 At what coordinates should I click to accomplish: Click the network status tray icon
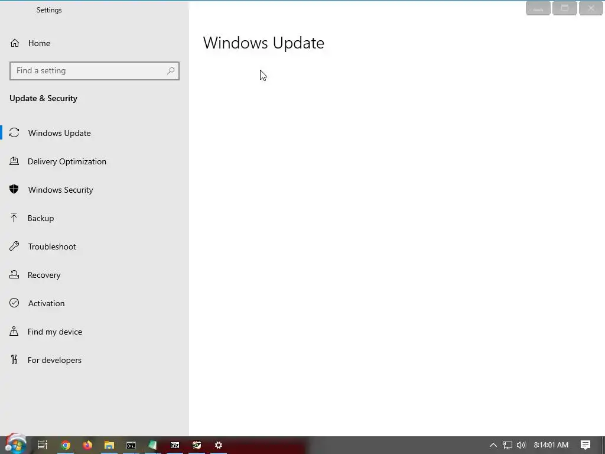[x=508, y=445]
